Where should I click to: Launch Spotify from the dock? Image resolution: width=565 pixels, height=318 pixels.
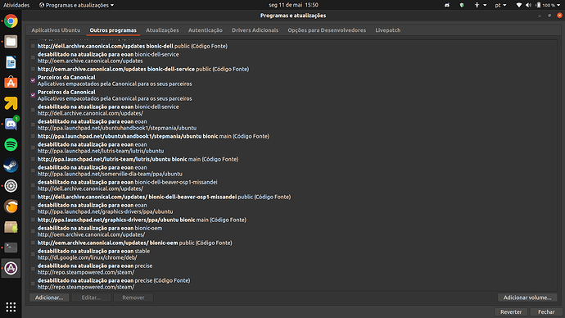11,145
